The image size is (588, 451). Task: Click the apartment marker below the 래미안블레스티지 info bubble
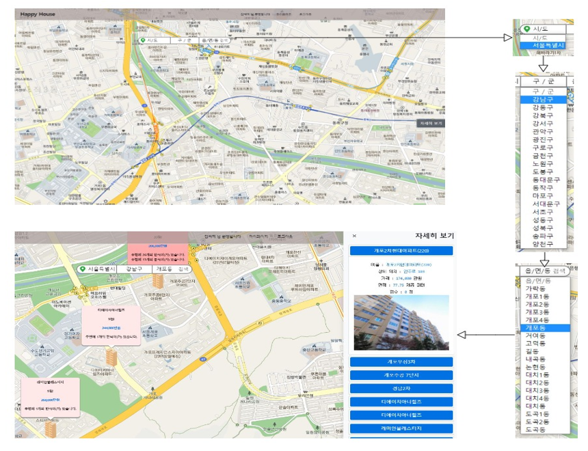[51, 428]
